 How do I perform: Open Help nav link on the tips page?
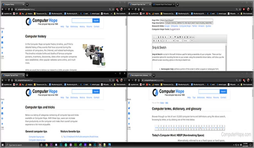[62, 97]
